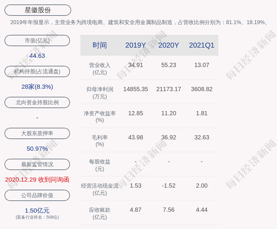Select the 14855.35 net profit cell
Screen dimensions: 277x229
[136, 89]
